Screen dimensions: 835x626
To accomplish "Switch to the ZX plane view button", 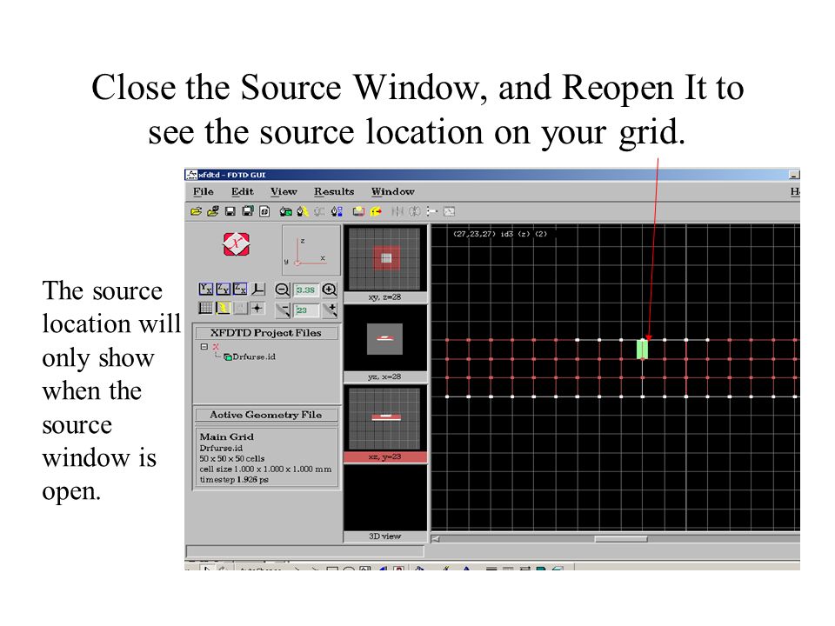I will [240, 289].
